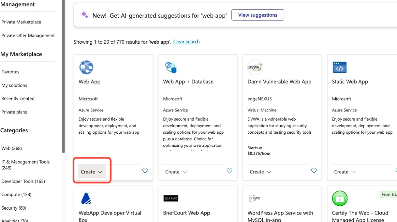Open Private plans in sidebar
This screenshot has height=222, width=397.
pos(14,112)
